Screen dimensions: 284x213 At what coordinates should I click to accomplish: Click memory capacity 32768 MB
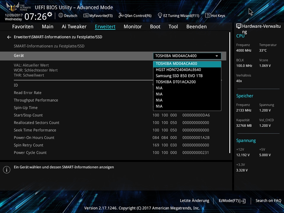[244, 126]
